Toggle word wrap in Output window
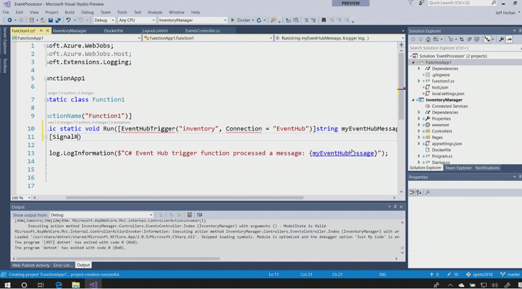This screenshot has width=522, height=289. click(x=199, y=215)
